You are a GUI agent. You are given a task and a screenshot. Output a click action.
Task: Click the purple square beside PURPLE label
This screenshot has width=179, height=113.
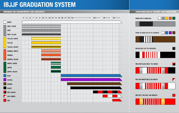[x=5, y=80]
